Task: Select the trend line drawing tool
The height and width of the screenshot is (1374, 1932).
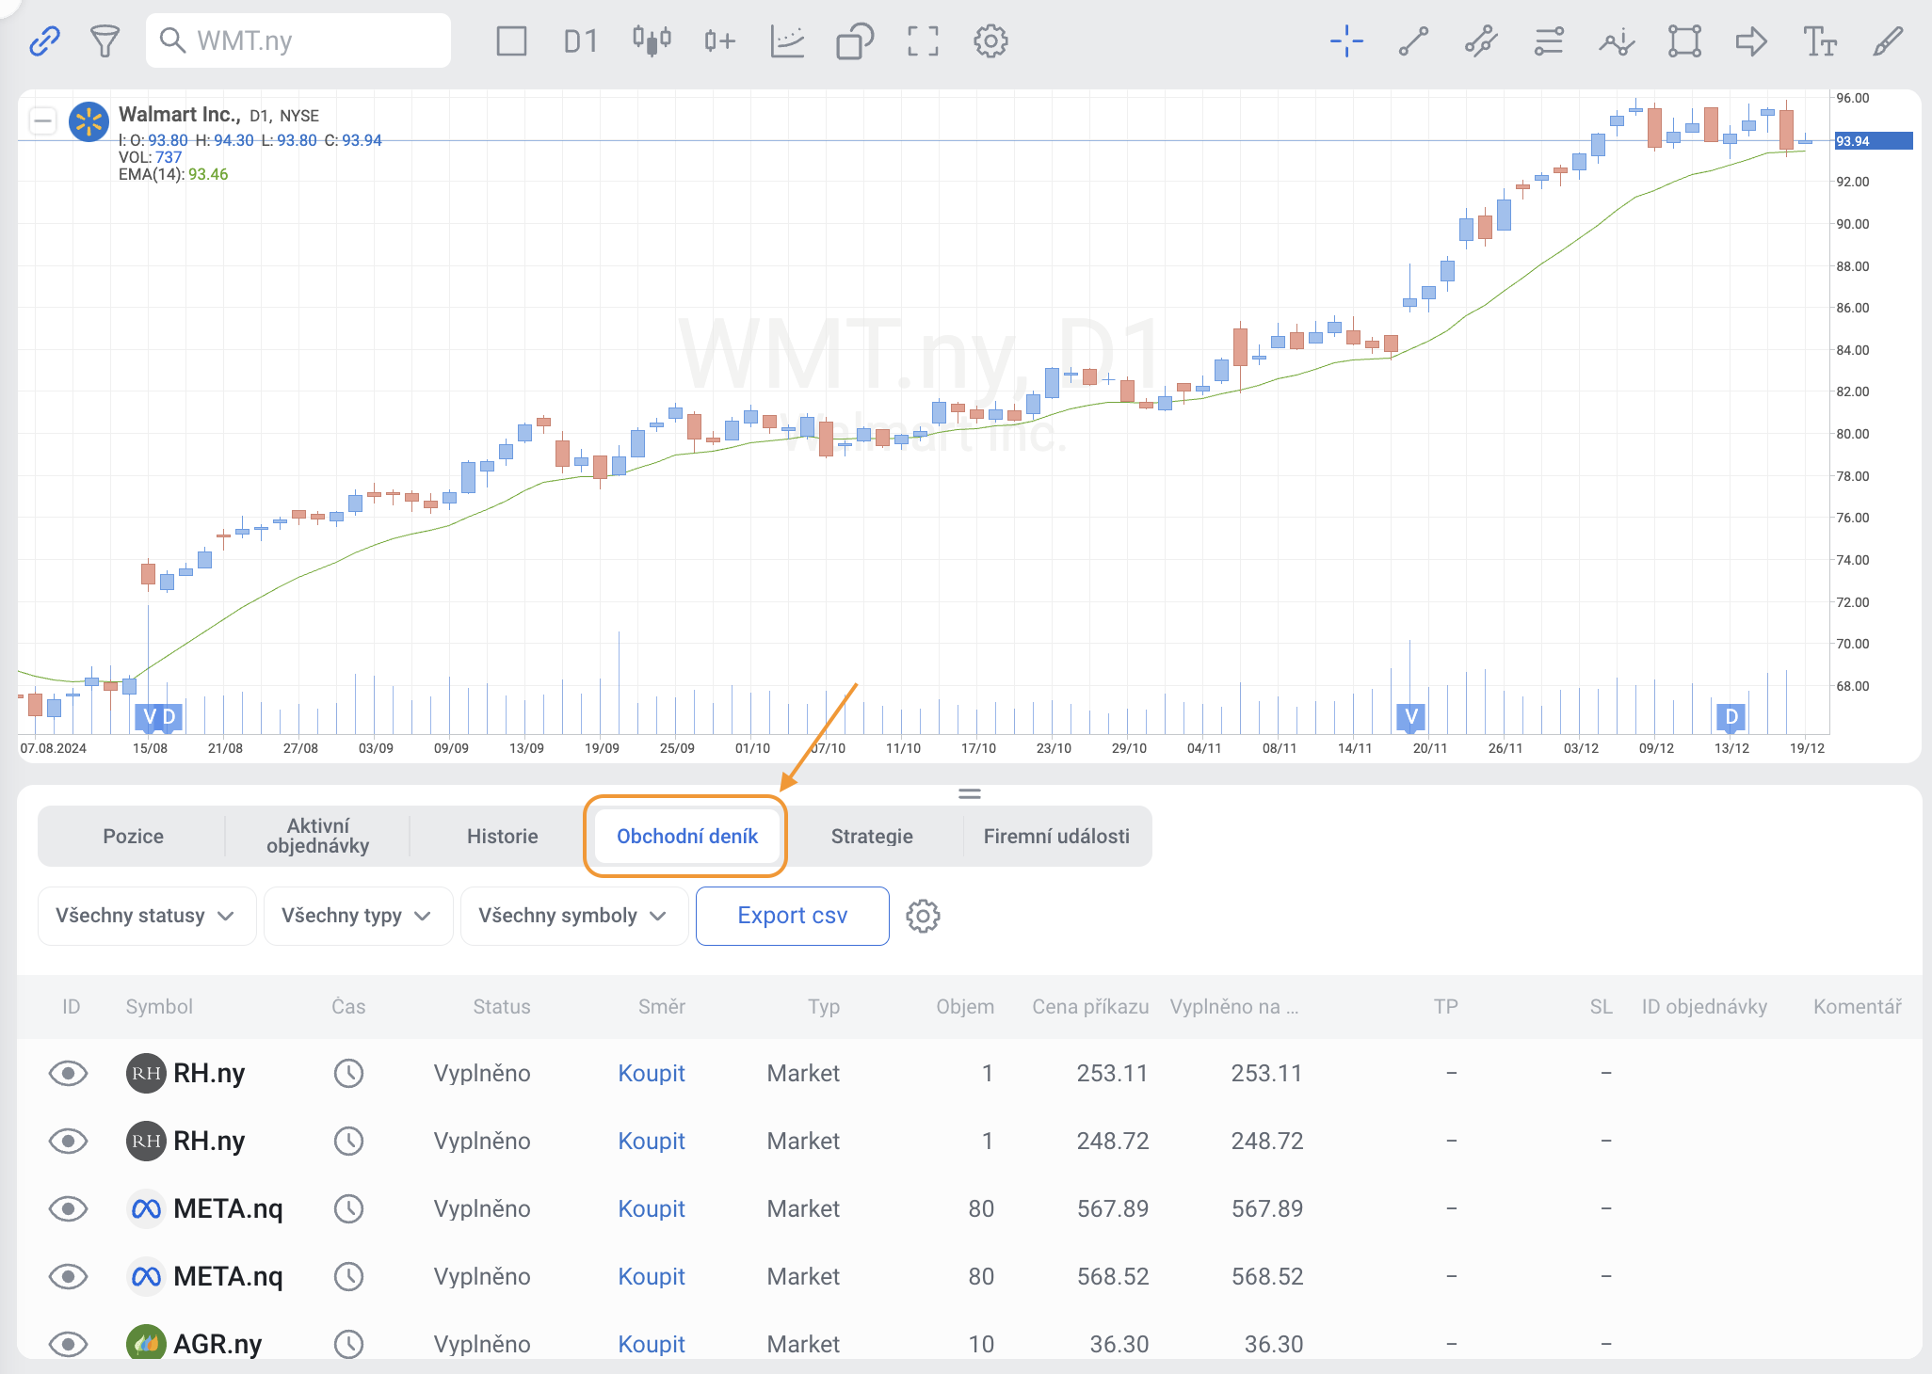Action: (1413, 40)
